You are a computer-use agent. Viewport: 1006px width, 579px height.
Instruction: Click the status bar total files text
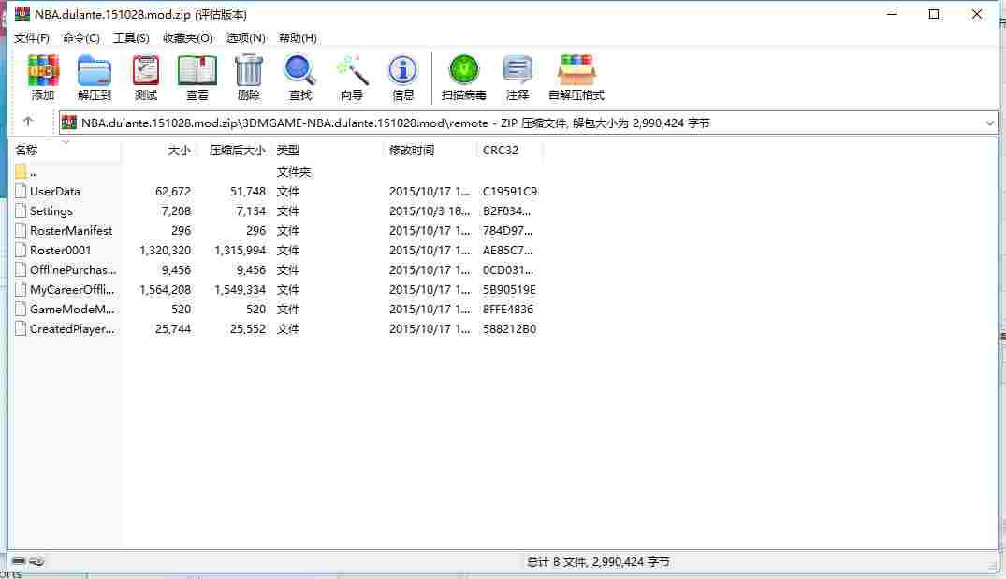pyautogui.click(x=598, y=561)
